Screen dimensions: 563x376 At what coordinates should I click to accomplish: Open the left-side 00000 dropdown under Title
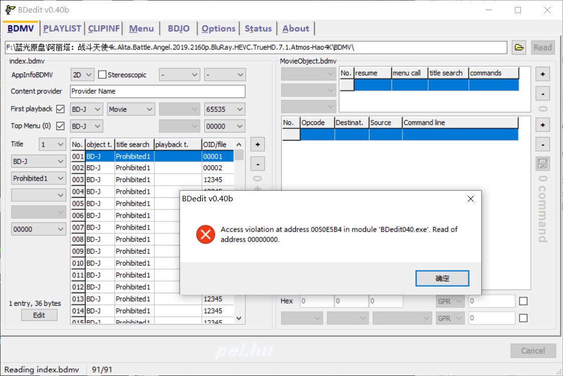click(x=39, y=229)
